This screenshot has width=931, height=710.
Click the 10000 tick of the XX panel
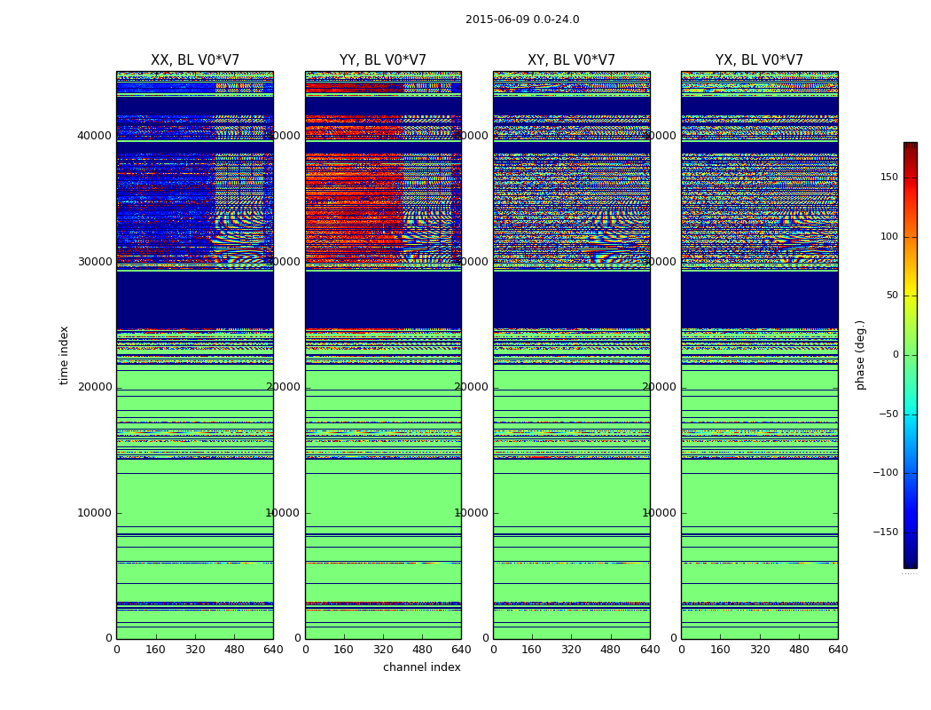coord(94,513)
